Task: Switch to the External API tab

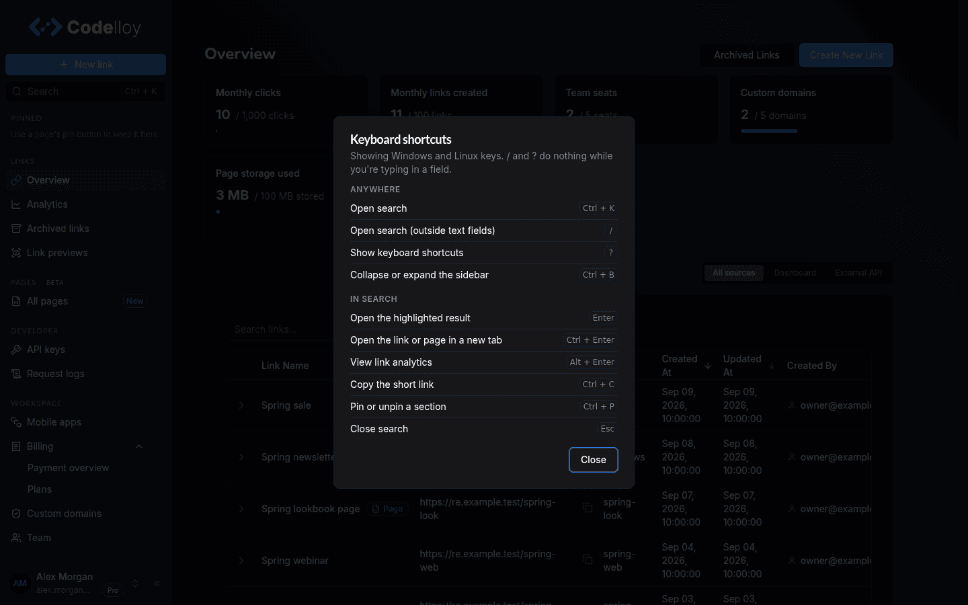Action: pos(858,273)
